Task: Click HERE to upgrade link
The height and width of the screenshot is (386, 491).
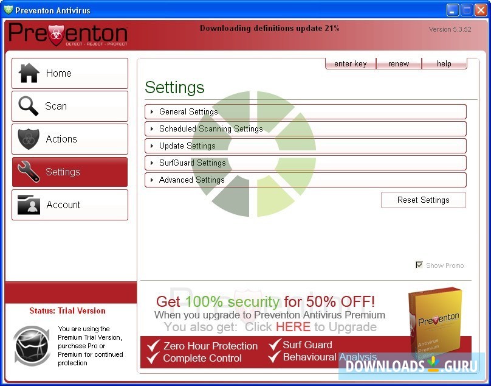Action: pyautogui.click(x=293, y=327)
